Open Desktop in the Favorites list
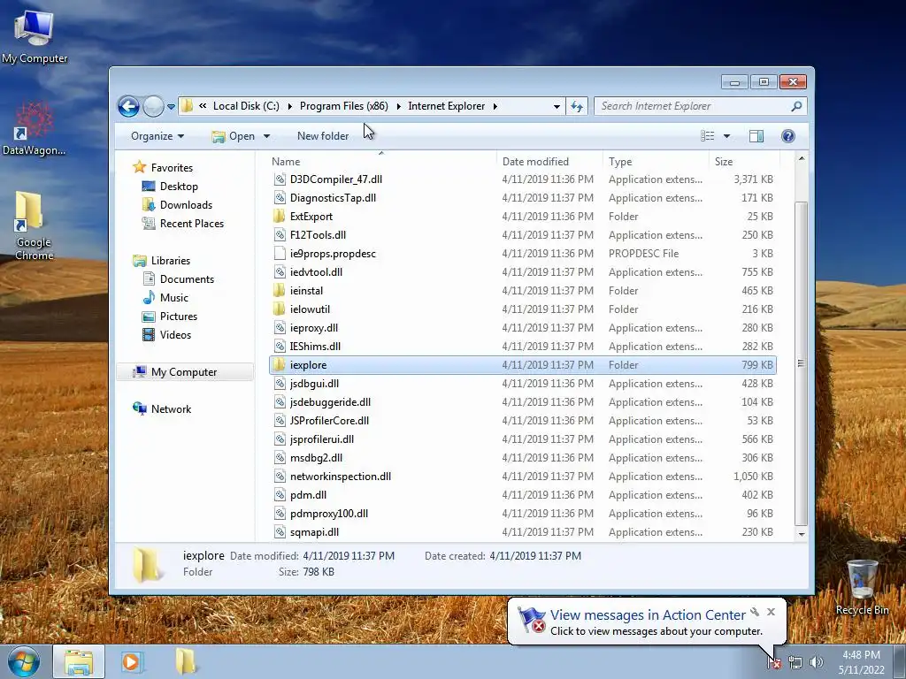This screenshot has height=679, width=906. point(179,187)
